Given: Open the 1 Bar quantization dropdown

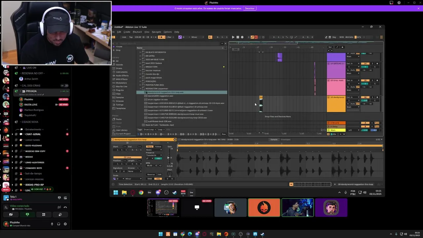Looking at the screenshot, I should 171,37.
